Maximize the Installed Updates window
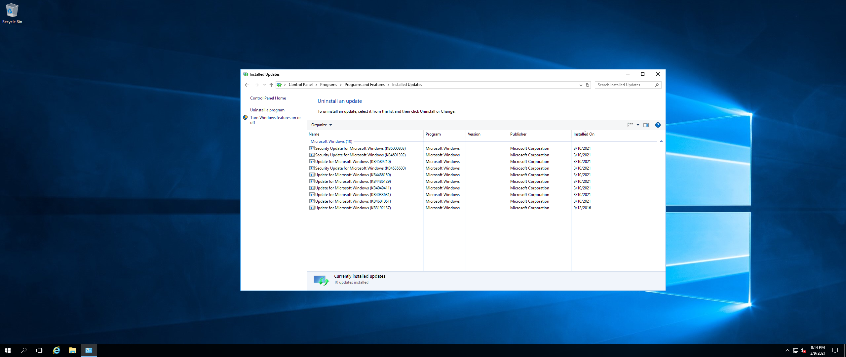Image resolution: width=846 pixels, height=357 pixels. coord(643,74)
